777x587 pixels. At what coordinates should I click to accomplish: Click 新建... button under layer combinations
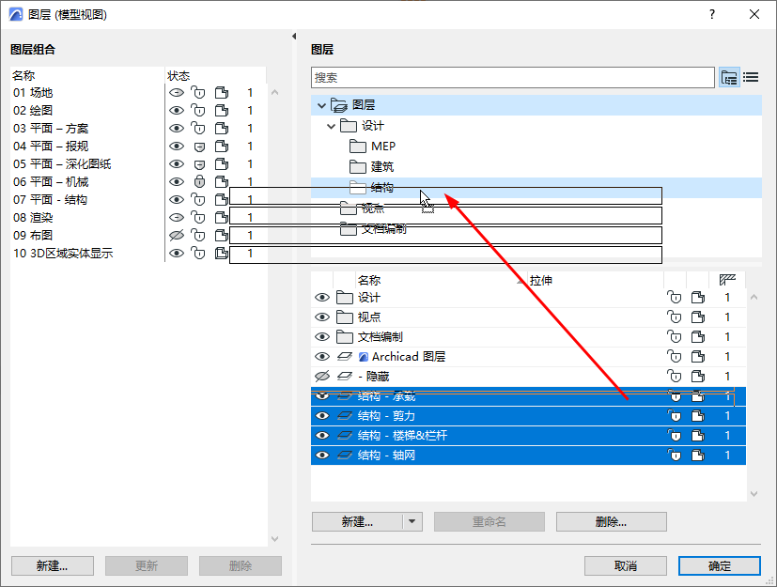point(53,565)
